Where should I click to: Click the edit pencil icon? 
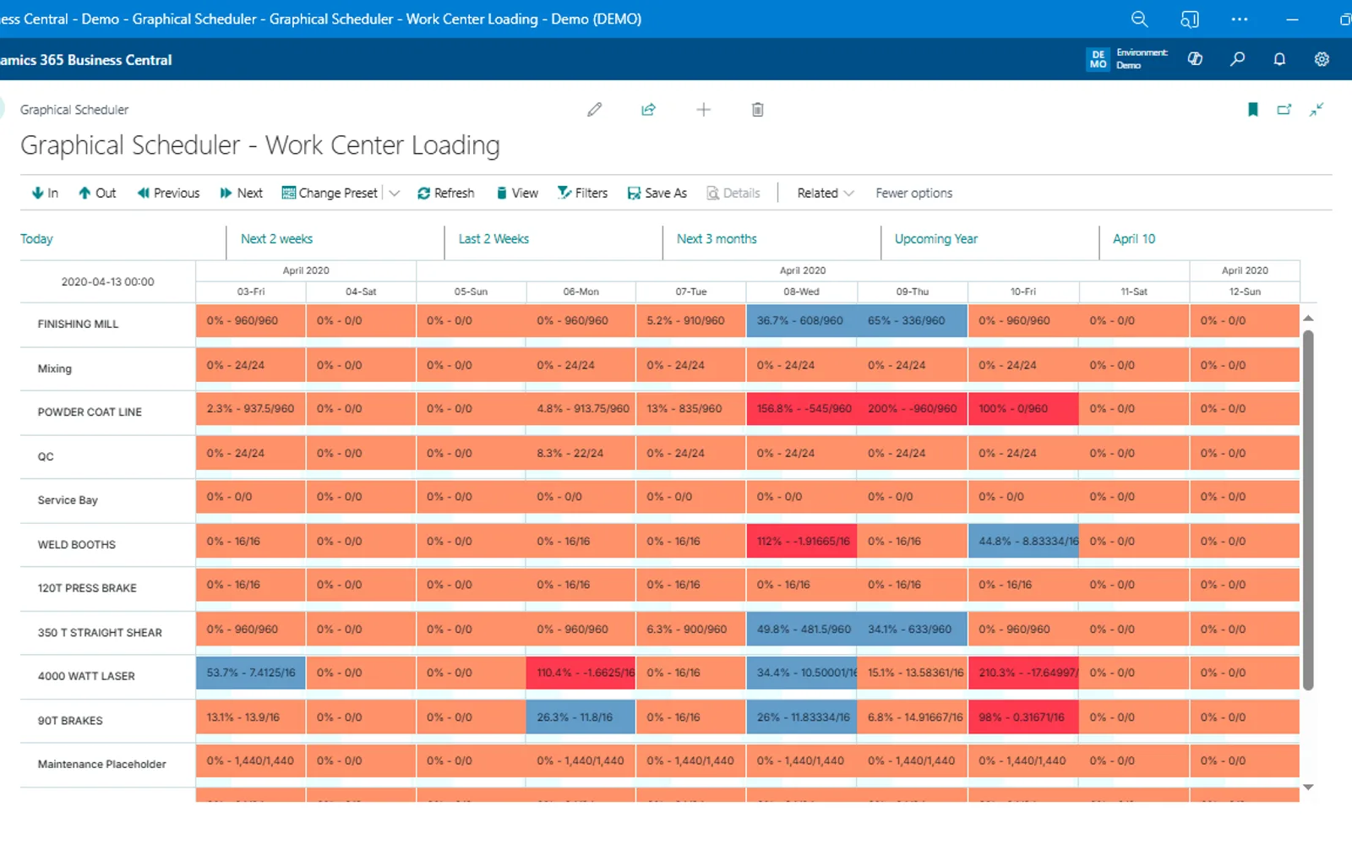click(595, 110)
